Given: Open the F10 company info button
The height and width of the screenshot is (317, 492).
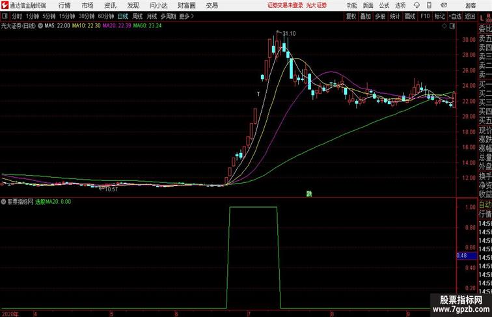Looking at the screenshot, I should tap(425, 16).
